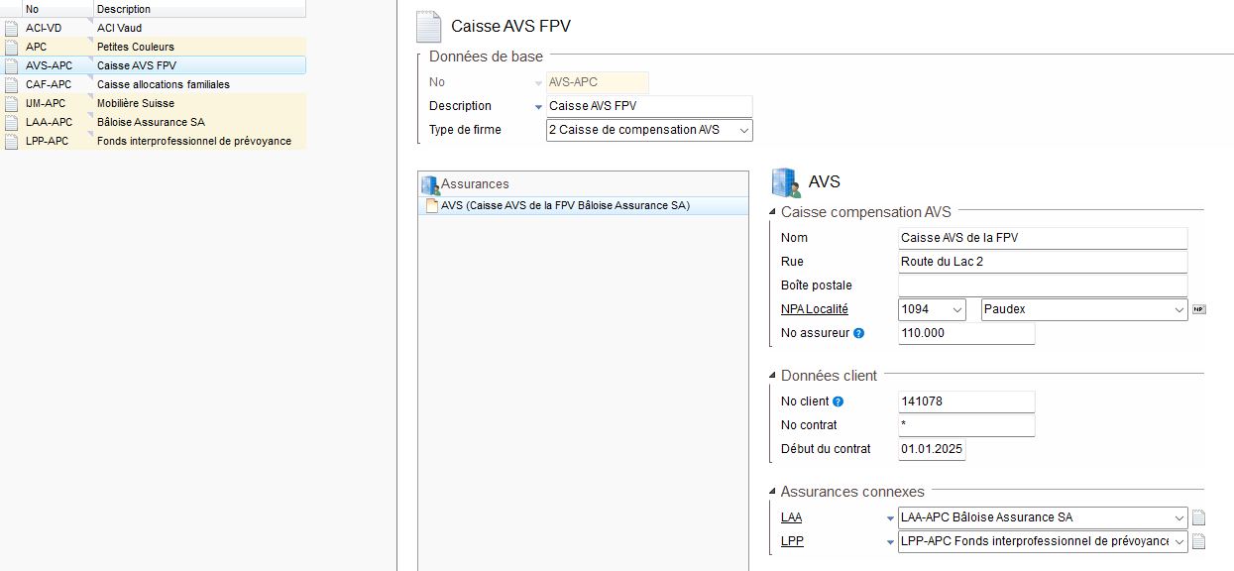The width and height of the screenshot is (1234, 571).
Task: Collapse the Assurances connexes section
Action: (772, 492)
